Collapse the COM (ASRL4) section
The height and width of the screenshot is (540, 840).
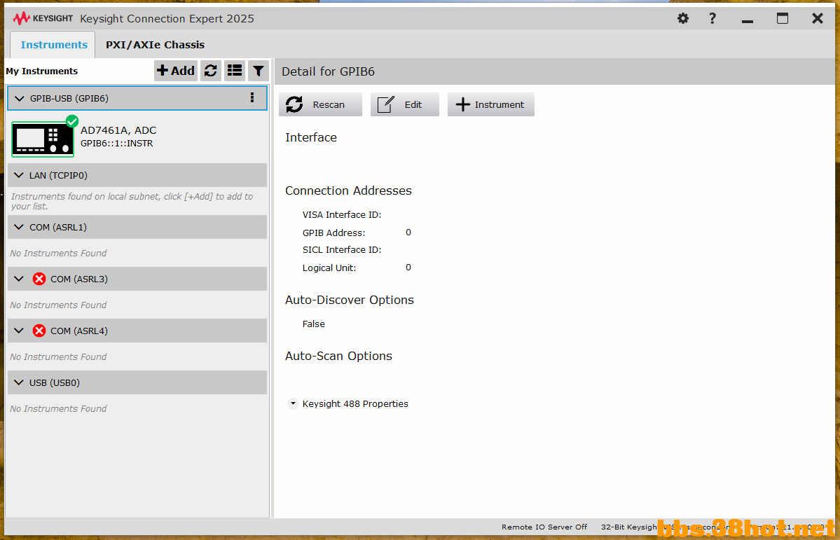[x=20, y=331]
